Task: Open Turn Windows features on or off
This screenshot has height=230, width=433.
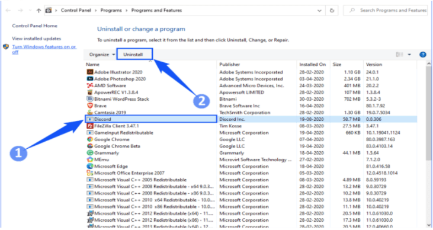Action: [44, 49]
